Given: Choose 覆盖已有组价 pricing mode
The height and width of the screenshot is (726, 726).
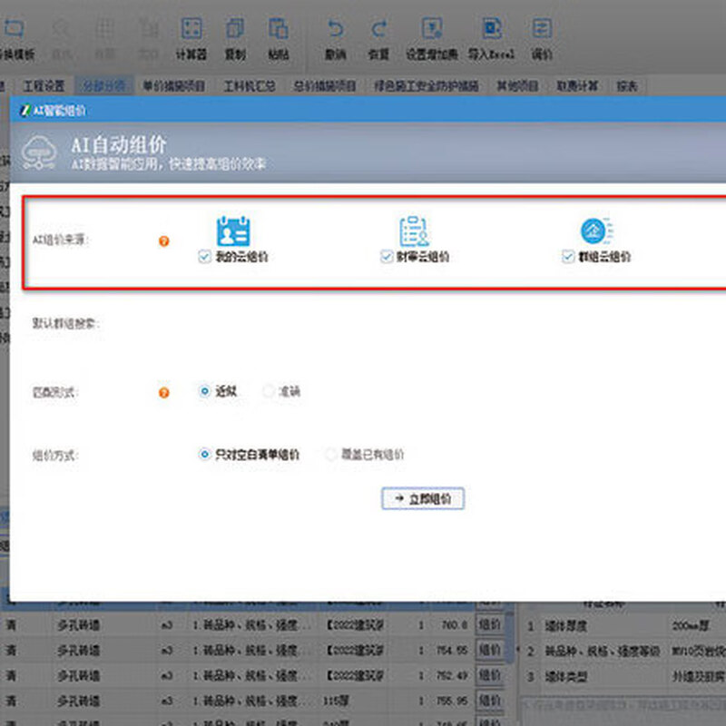Looking at the screenshot, I should [330, 453].
